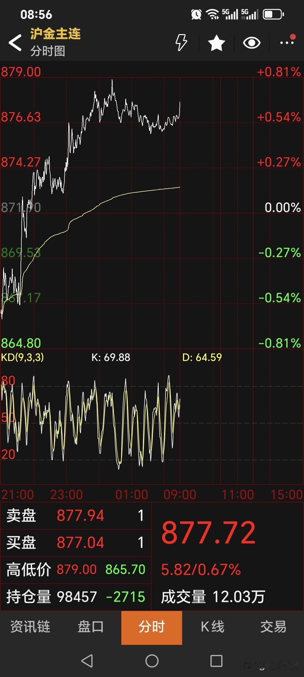
Task: Tap the alarm icon in status bar
Action: click(196, 14)
